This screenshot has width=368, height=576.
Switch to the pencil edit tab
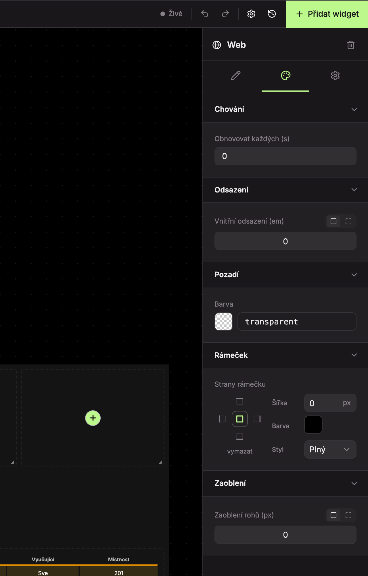pos(236,76)
